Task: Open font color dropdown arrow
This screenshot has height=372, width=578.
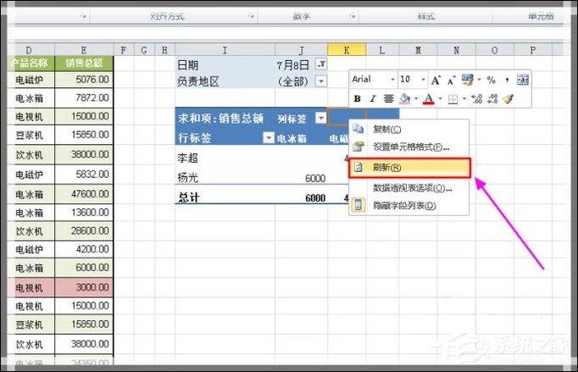Action: pos(440,99)
